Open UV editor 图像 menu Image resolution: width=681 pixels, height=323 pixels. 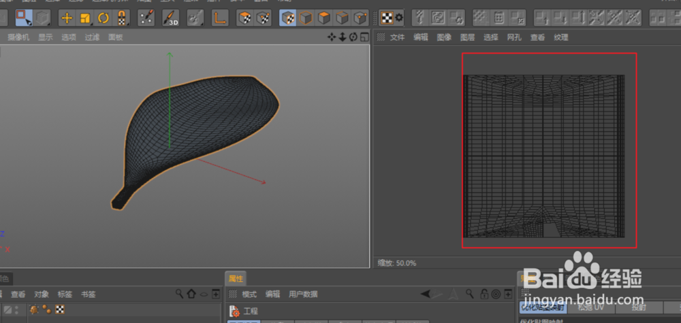pyautogui.click(x=444, y=37)
